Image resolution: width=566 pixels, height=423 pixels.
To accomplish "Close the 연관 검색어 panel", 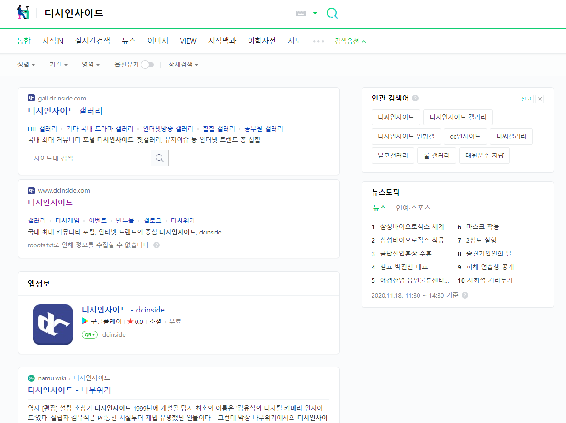I will tap(540, 99).
